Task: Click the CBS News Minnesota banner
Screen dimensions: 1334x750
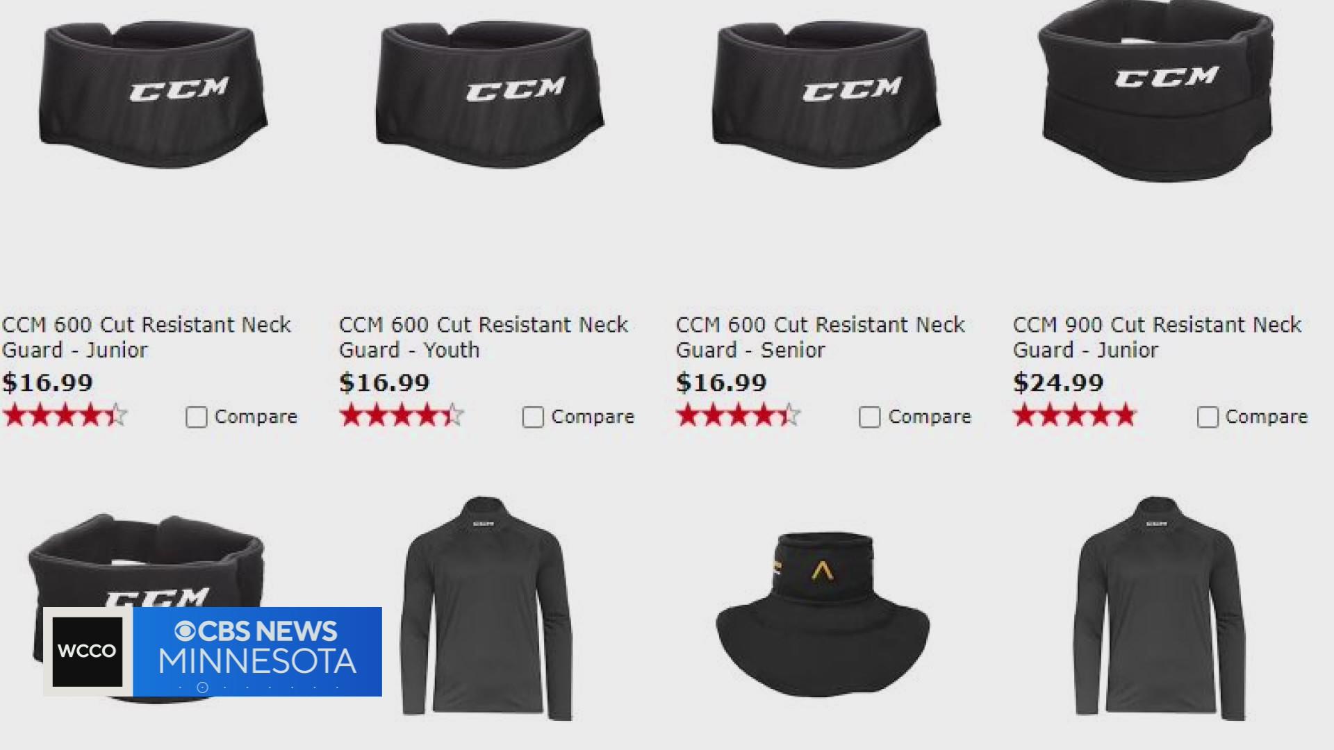Action: click(x=258, y=651)
